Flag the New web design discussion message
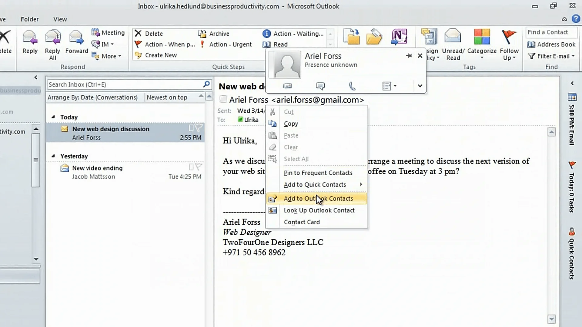 pyautogui.click(x=199, y=128)
